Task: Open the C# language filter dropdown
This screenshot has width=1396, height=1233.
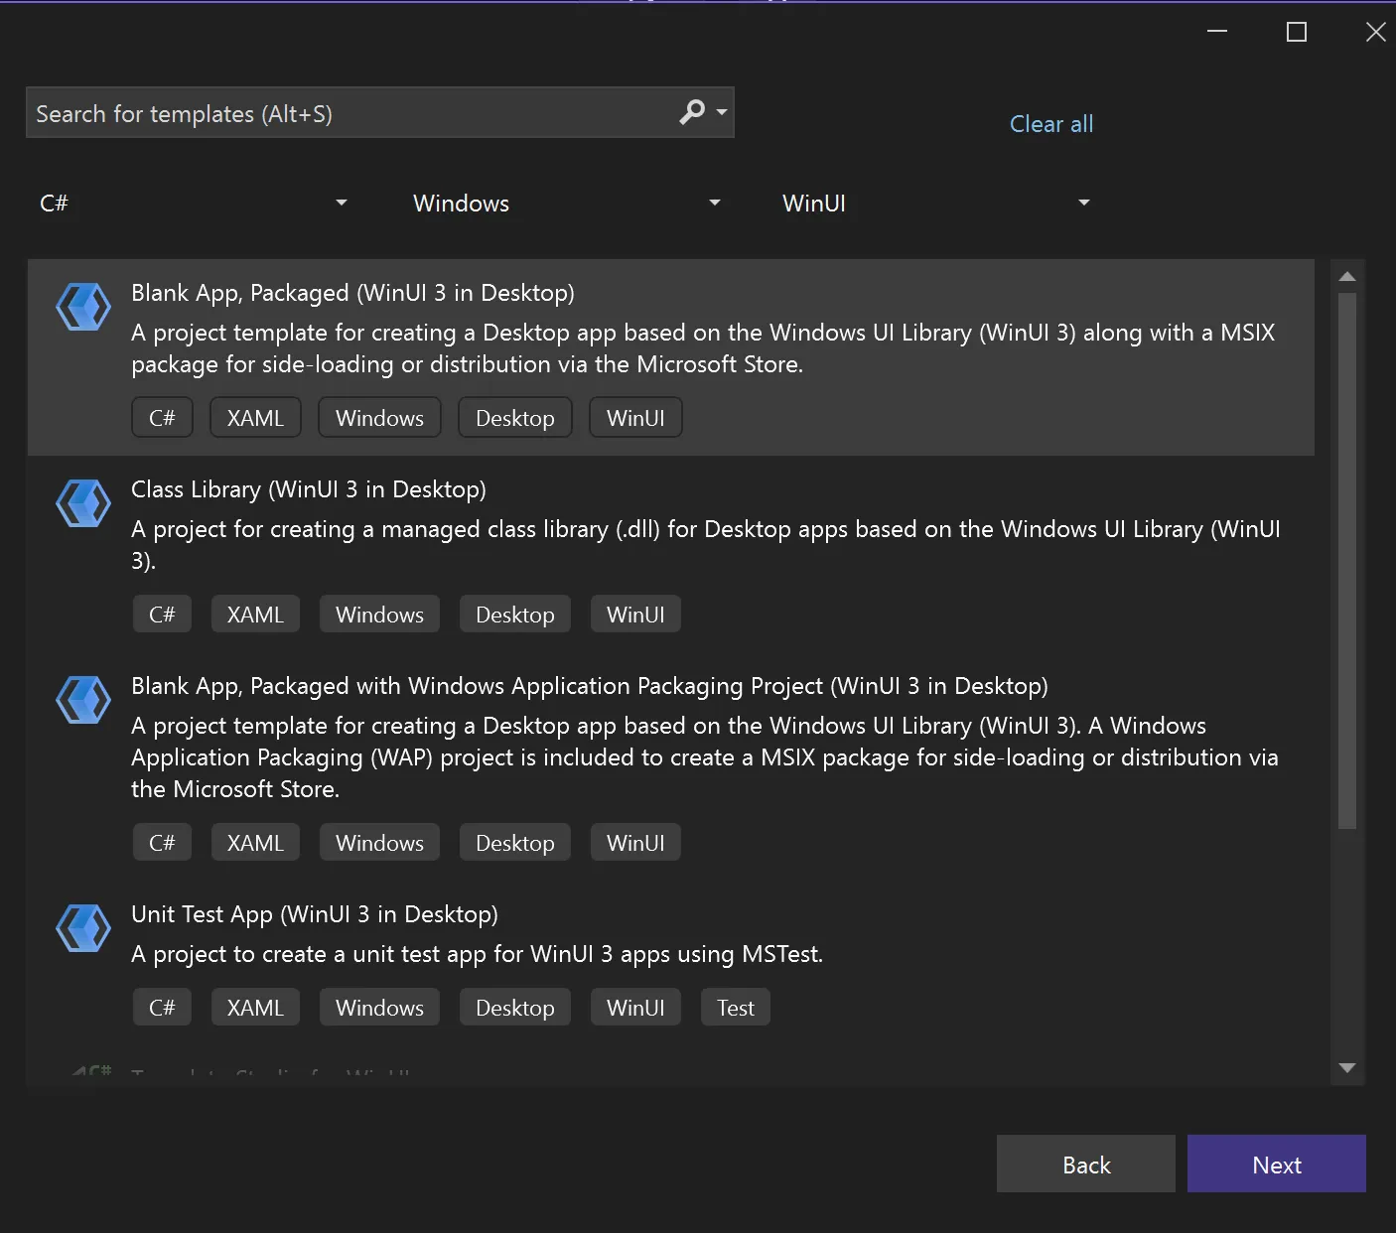Action: click(x=194, y=204)
